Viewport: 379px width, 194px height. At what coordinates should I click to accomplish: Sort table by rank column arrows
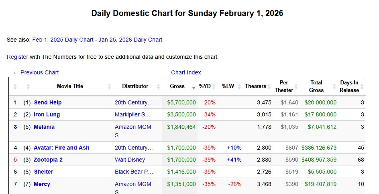click(x=15, y=86)
